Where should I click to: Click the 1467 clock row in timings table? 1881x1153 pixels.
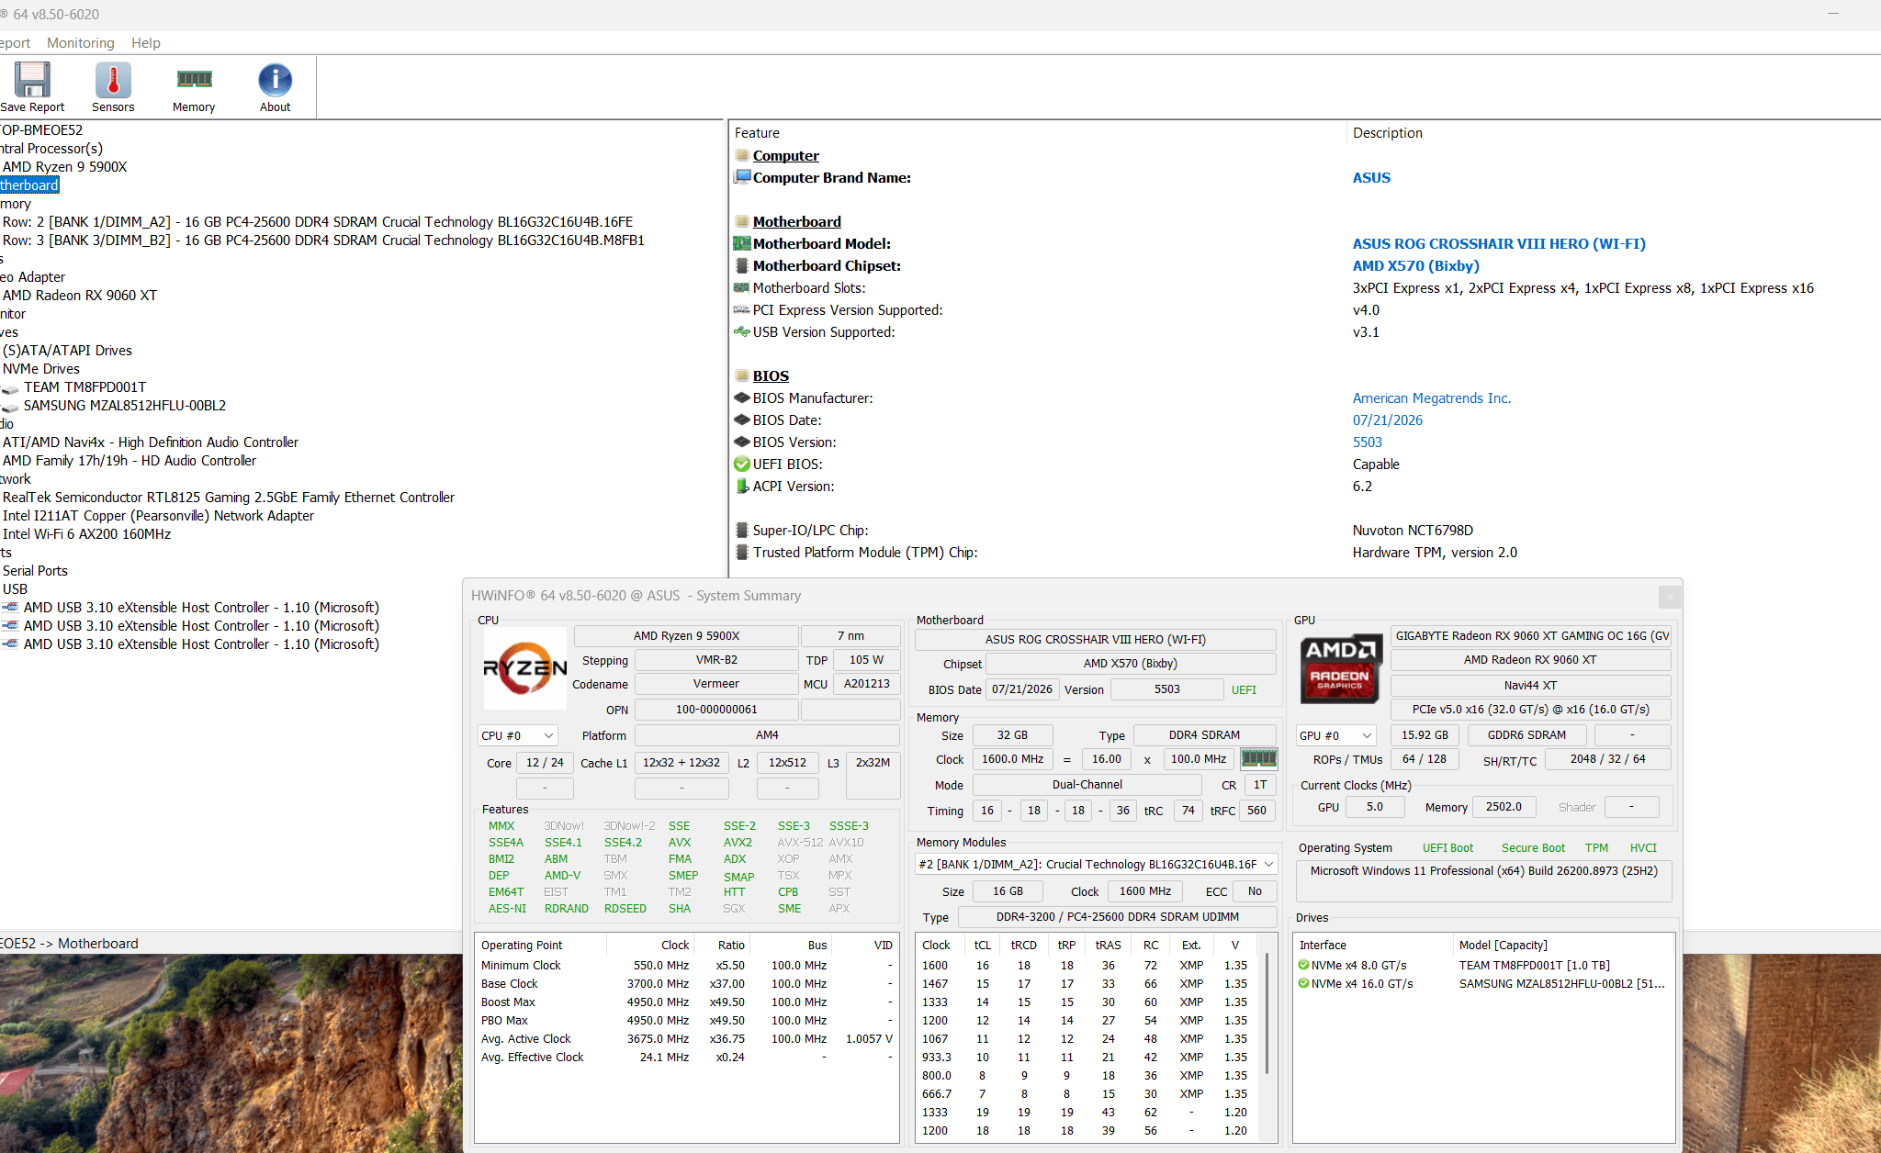pyautogui.click(x=1088, y=983)
